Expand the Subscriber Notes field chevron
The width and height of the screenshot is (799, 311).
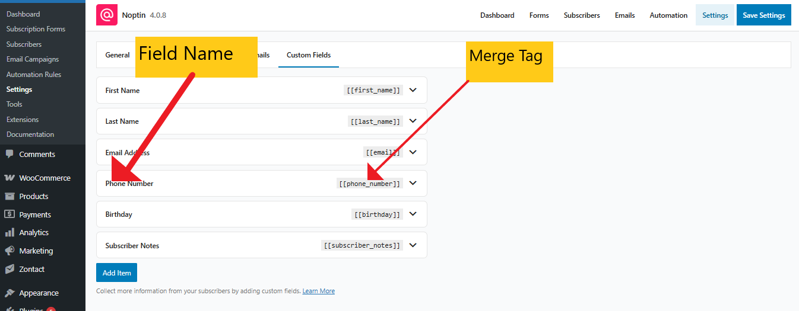pos(413,245)
